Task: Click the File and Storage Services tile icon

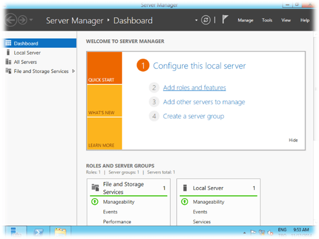Action: 95,187
